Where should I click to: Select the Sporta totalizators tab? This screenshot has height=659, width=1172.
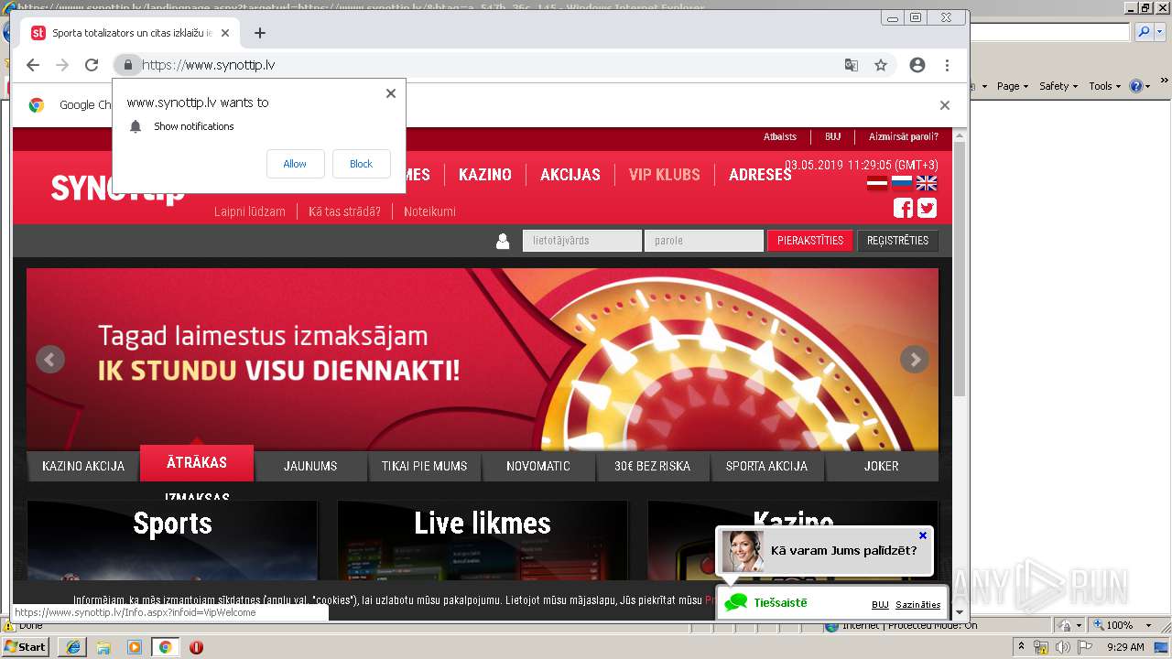(131, 33)
